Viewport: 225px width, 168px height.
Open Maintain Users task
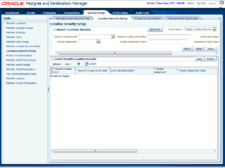point(14,37)
